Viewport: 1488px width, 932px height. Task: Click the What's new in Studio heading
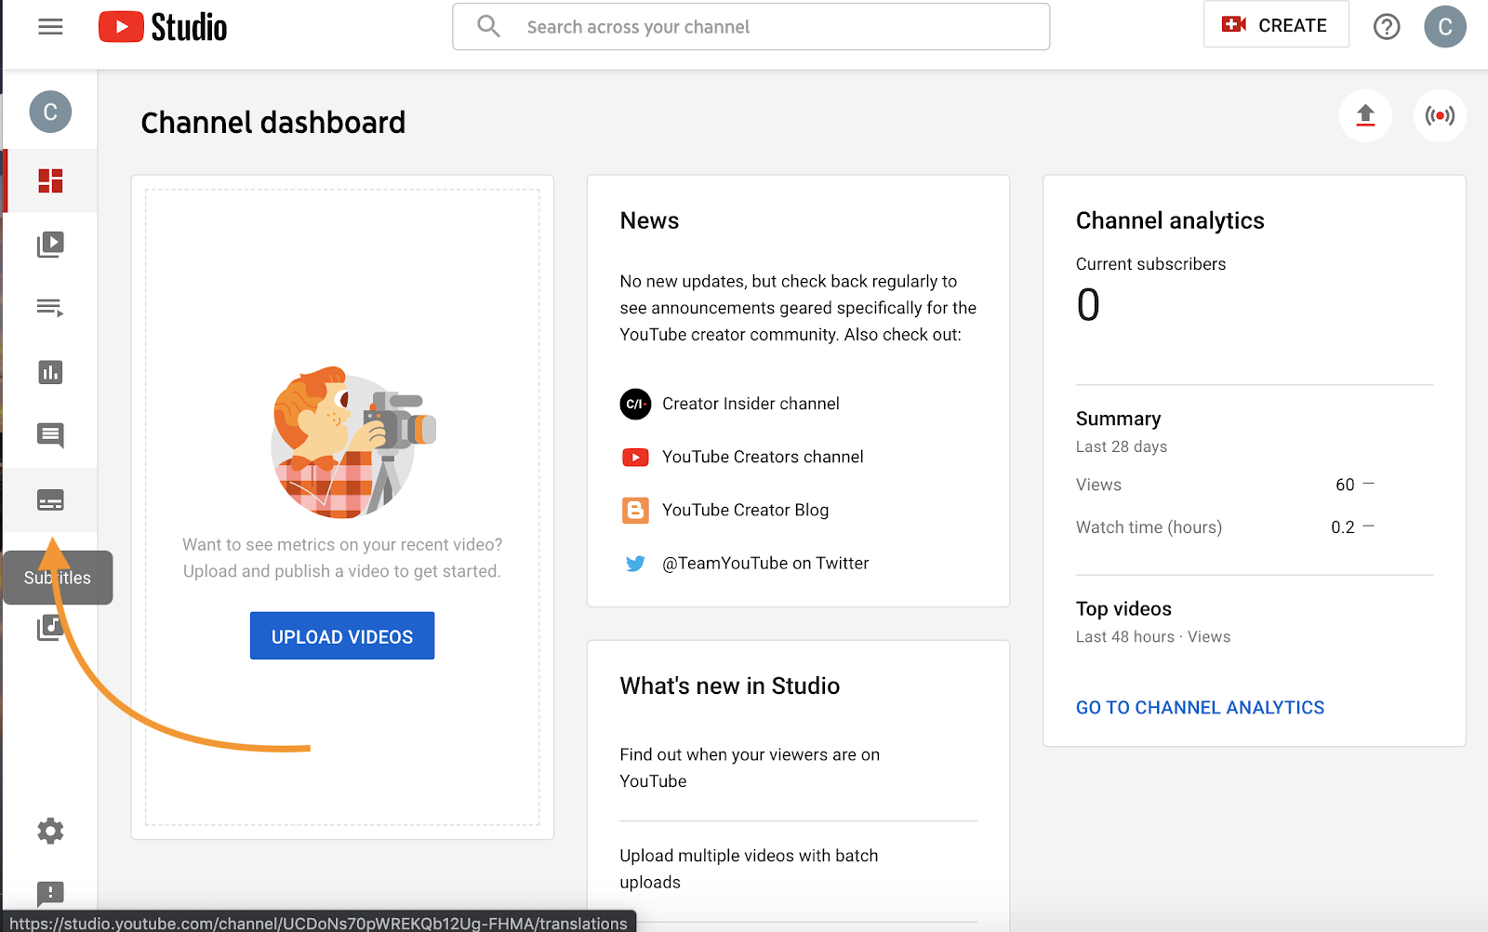coord(729,686)
